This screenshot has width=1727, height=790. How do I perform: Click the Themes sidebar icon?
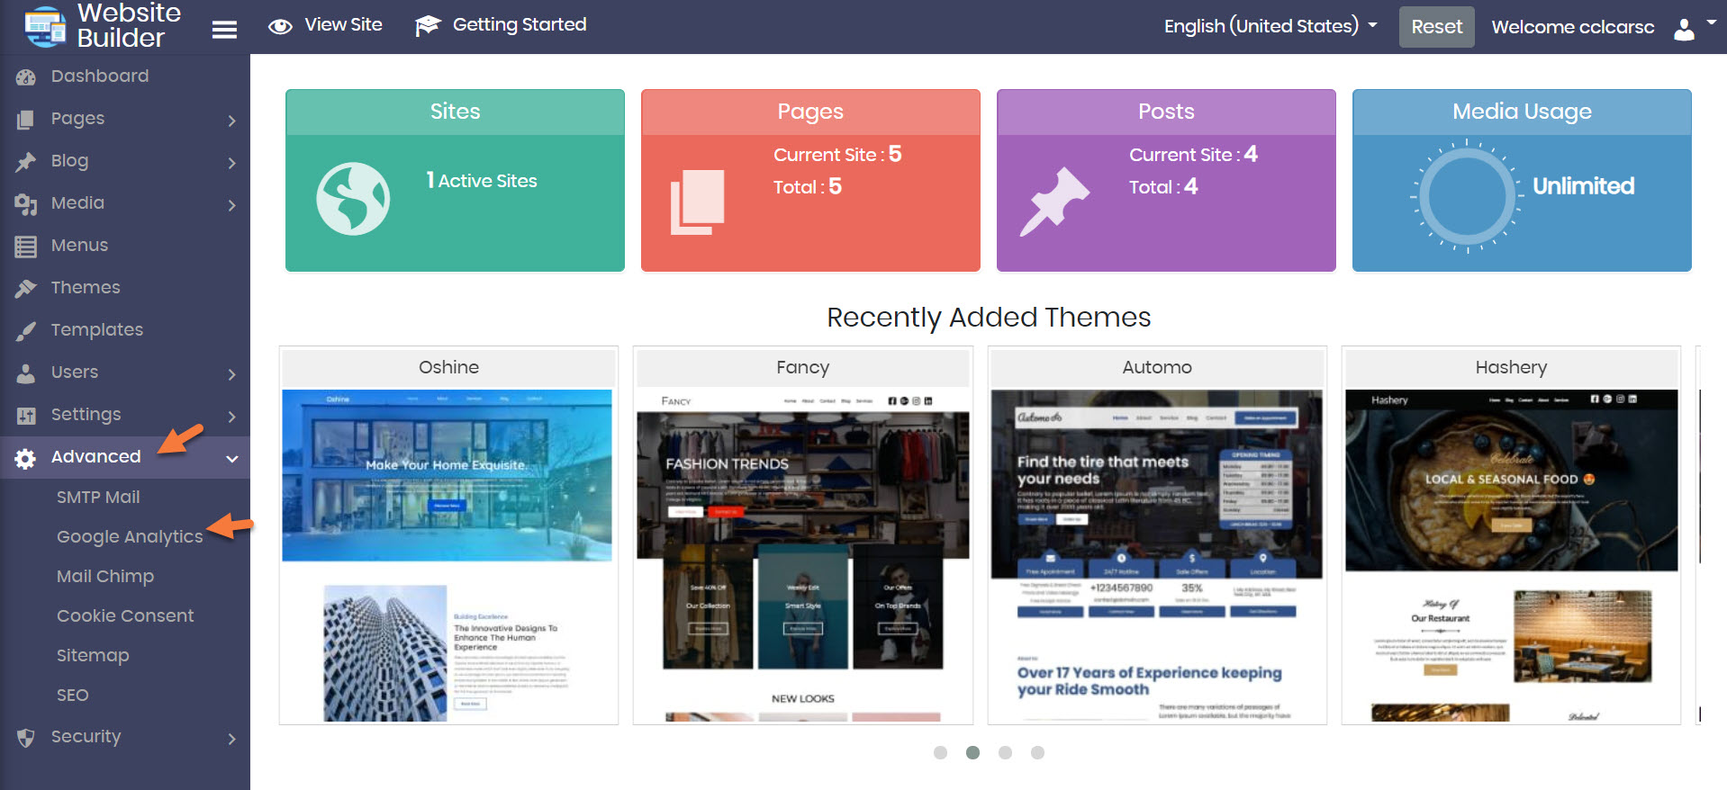pos(26,288)
